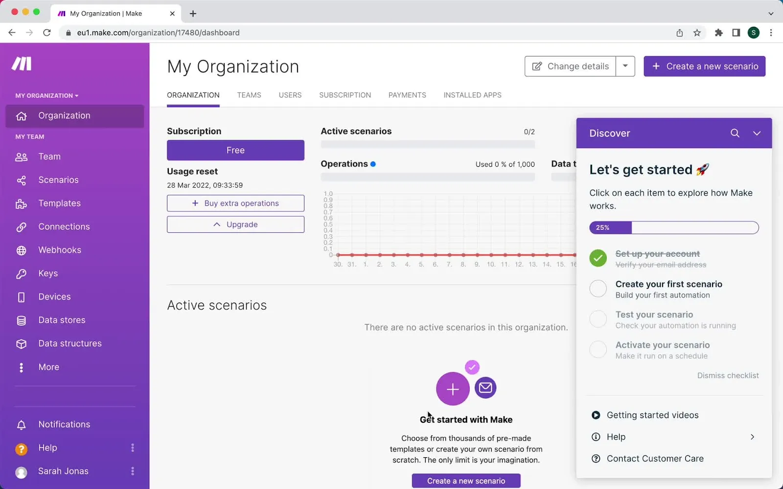
Task: Click the bottom Create a new scenario button
Action: pos(466,481)
